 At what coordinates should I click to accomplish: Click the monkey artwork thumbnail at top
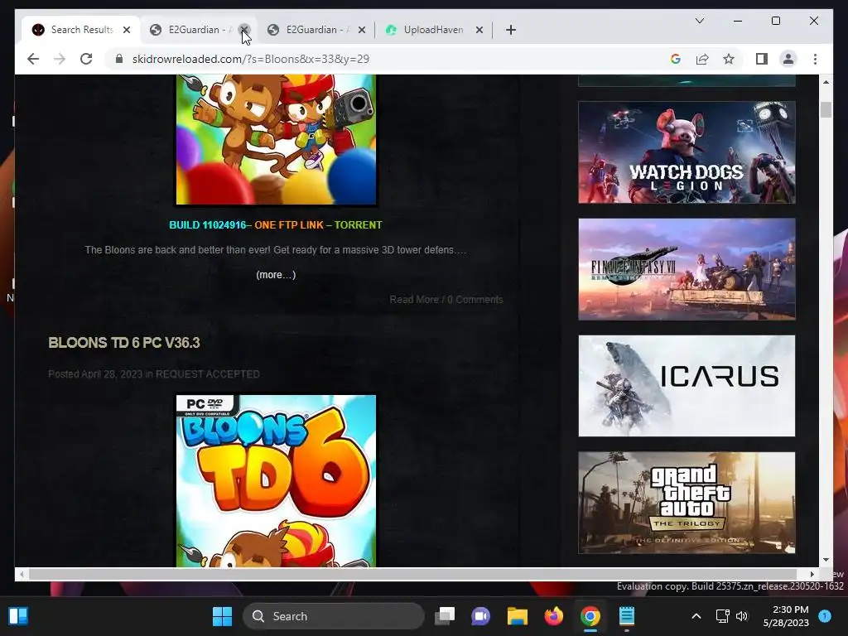pyautogui.click(x=276, y=139)
